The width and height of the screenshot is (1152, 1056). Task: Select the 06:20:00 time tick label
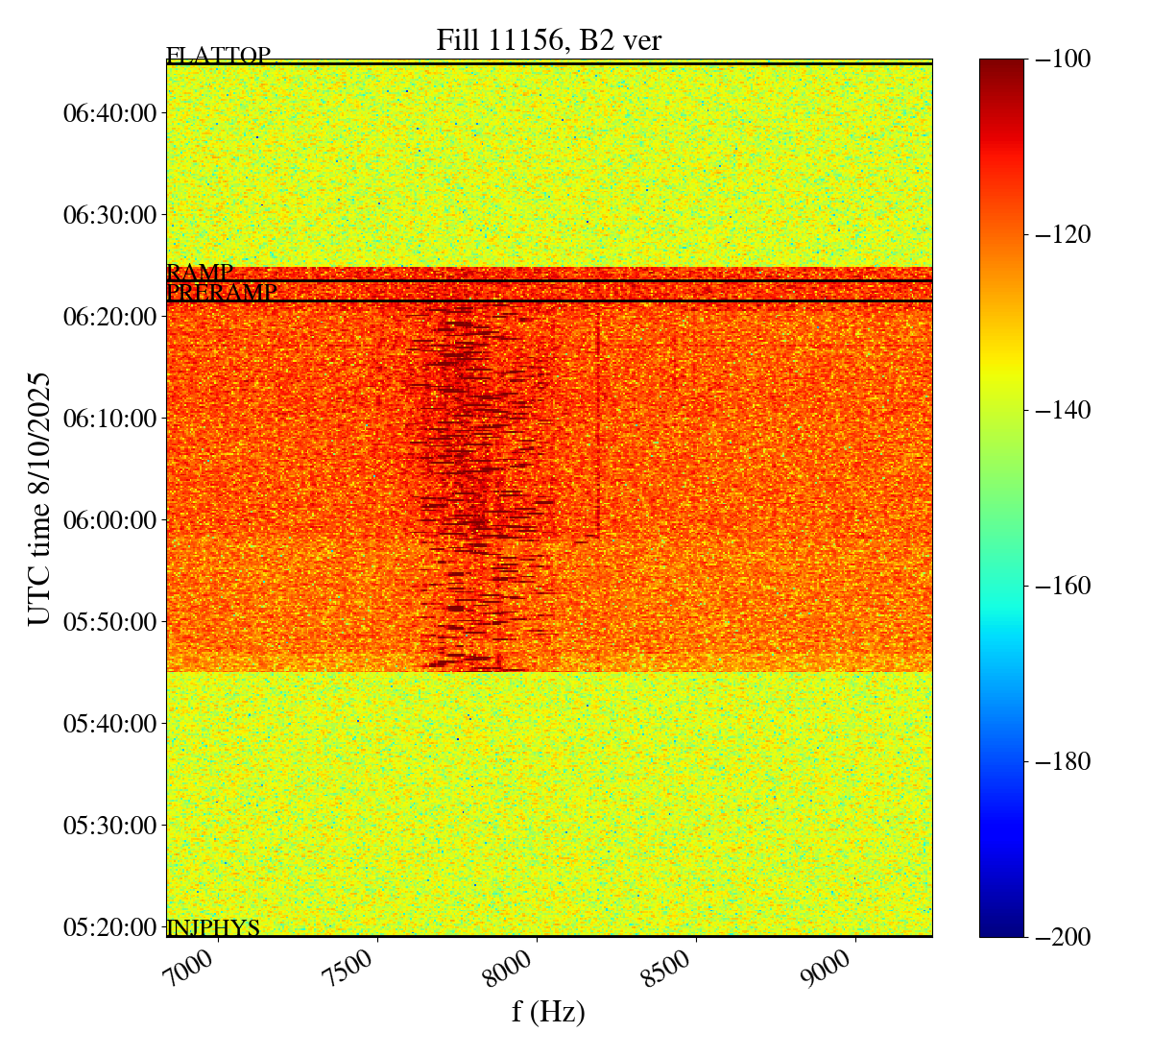(x=109, y=317)
